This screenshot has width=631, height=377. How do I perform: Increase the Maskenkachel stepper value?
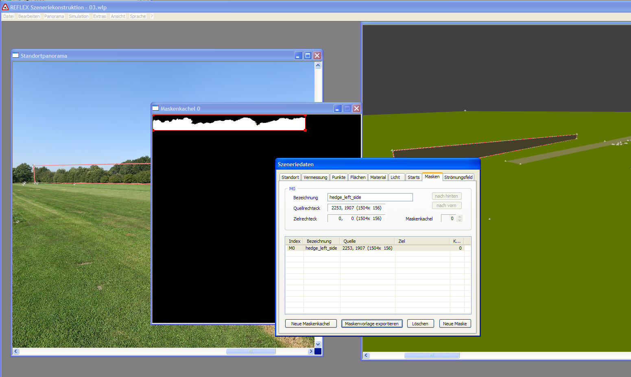[x=459, y=216]
